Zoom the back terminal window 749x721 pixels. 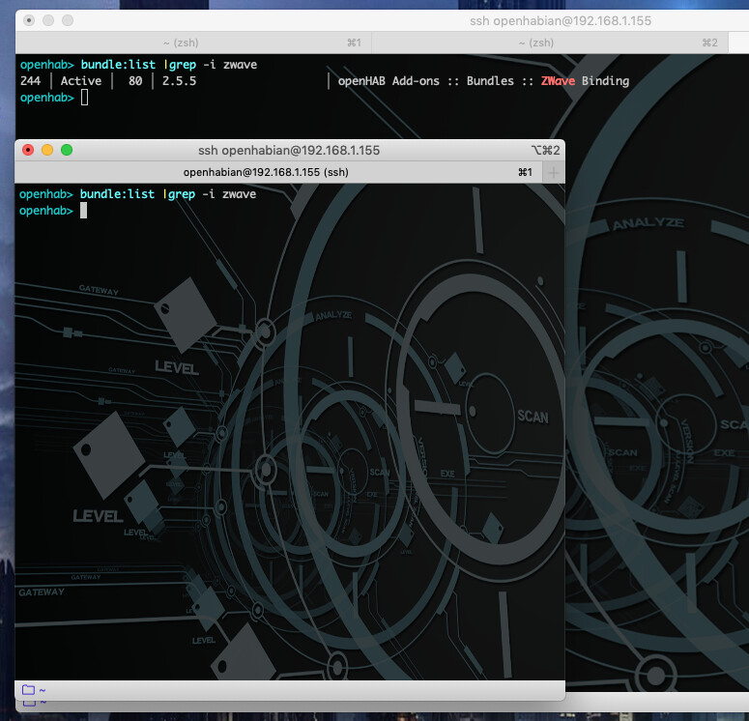(x=68, y=20)
